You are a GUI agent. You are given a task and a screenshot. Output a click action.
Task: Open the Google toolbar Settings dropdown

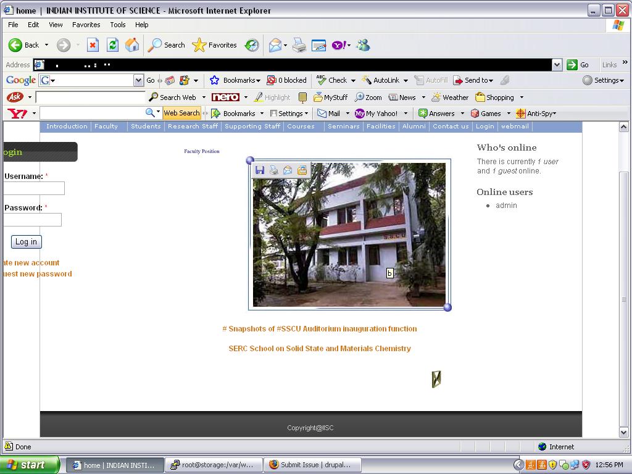coord(604,80)
